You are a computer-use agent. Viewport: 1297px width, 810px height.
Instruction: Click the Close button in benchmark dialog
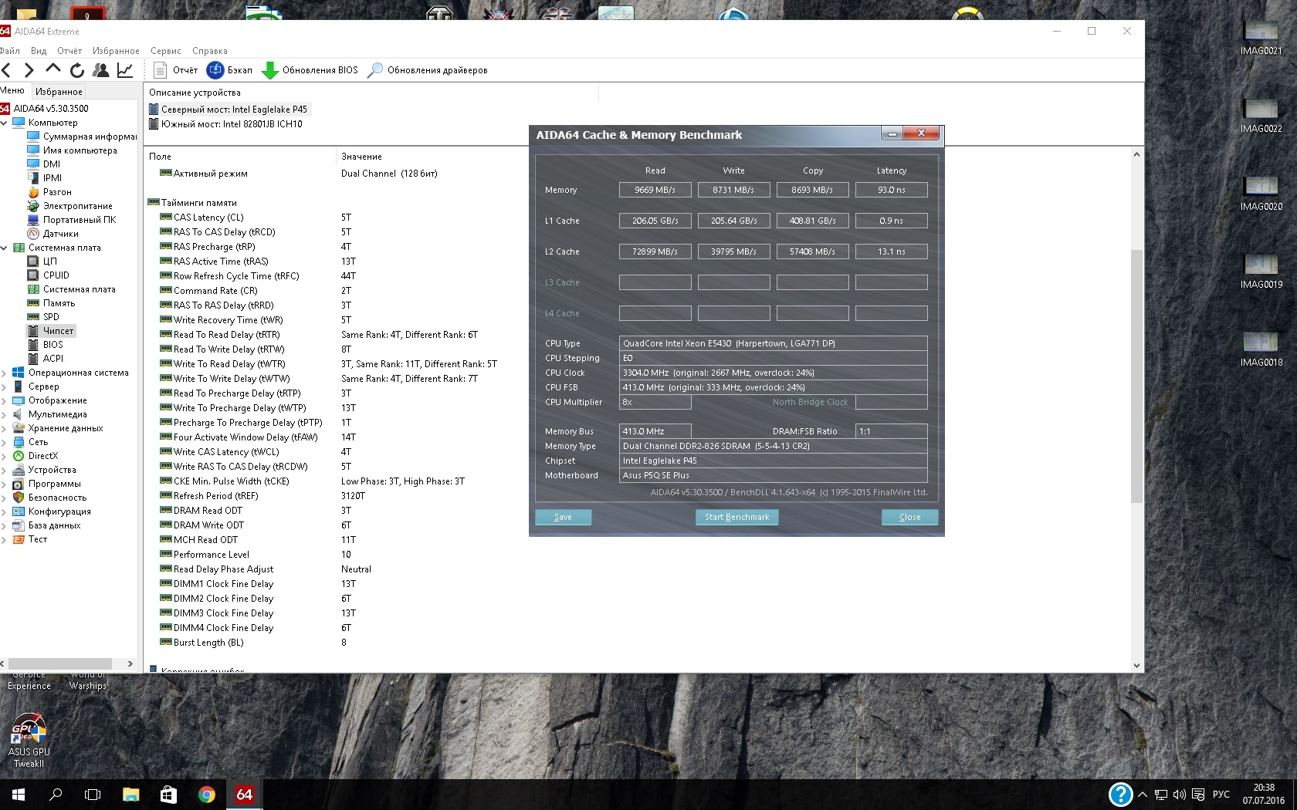[x=910, y=517]
